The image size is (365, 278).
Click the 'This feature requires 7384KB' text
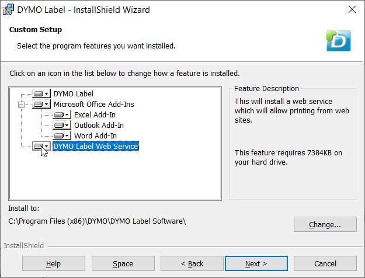[x=288, y=157]
